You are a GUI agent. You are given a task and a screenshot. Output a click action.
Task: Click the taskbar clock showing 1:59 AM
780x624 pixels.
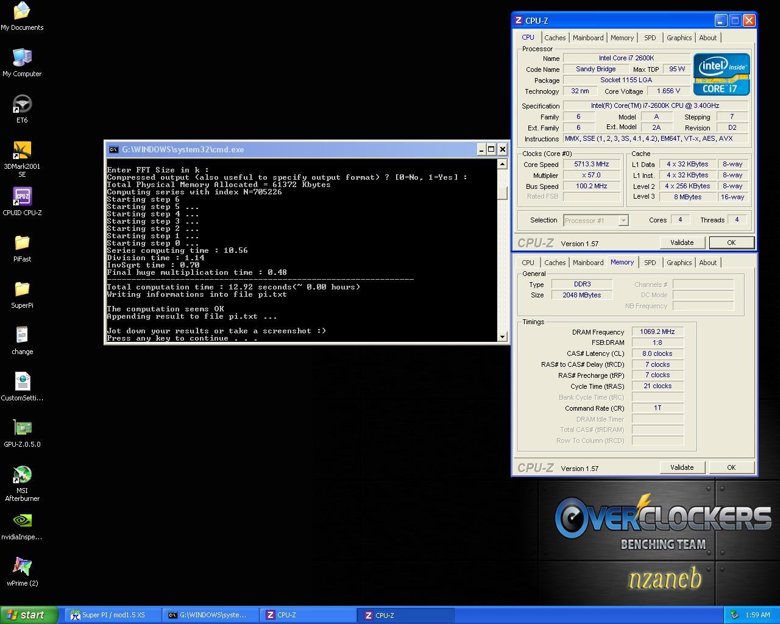(757, 615)
